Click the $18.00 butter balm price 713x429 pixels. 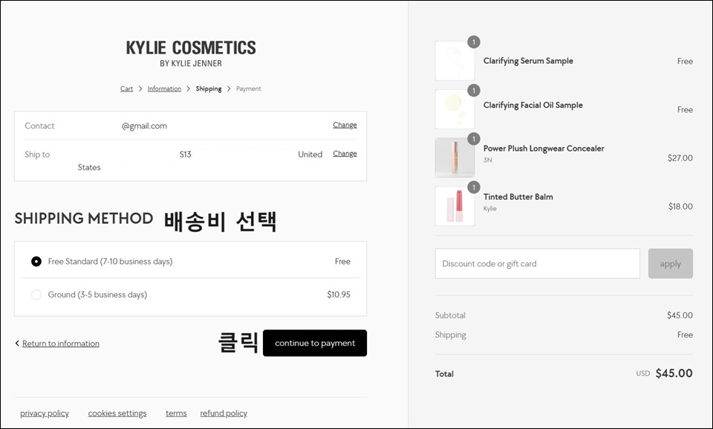680,206
